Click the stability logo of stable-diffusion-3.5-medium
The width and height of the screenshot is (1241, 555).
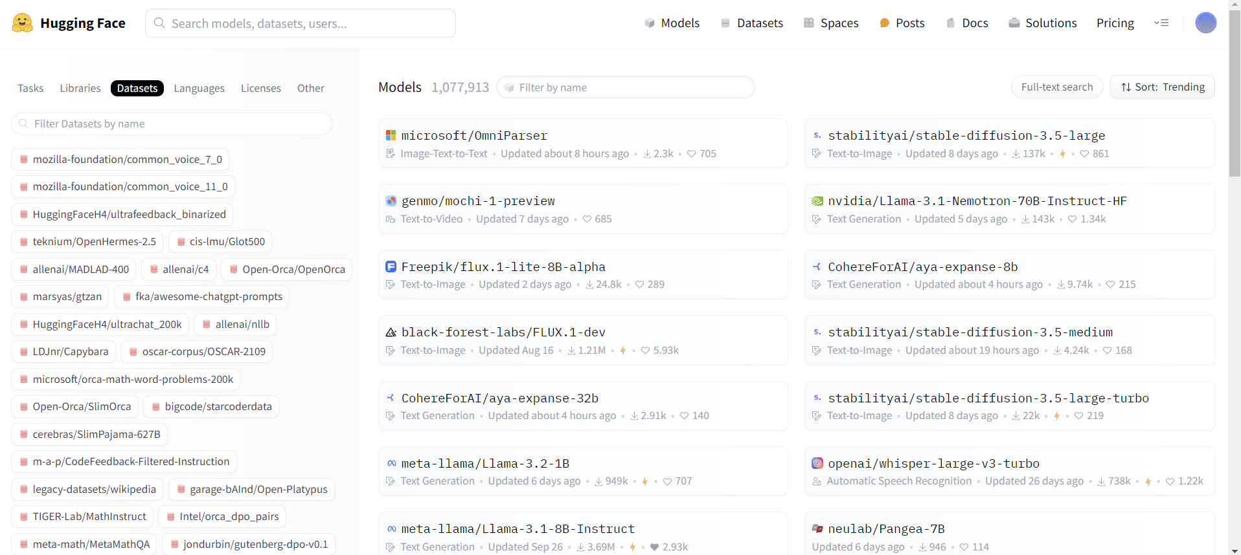tap(817, 332)
